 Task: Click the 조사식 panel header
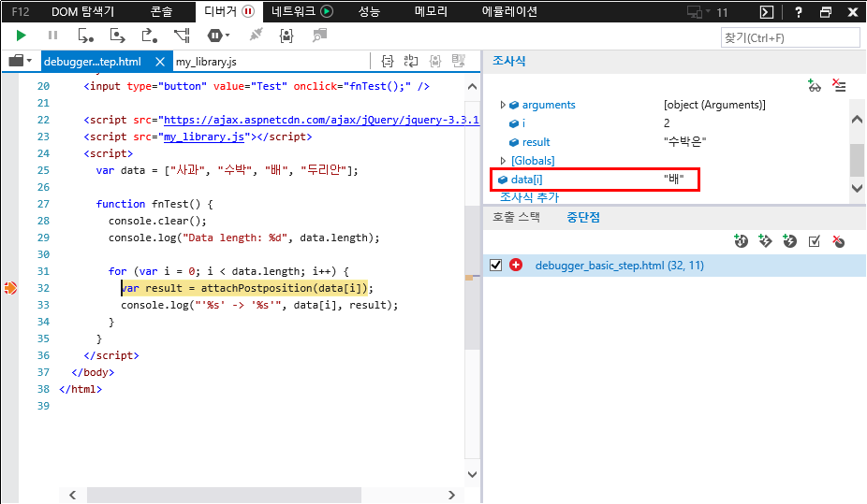pos(509,61)
